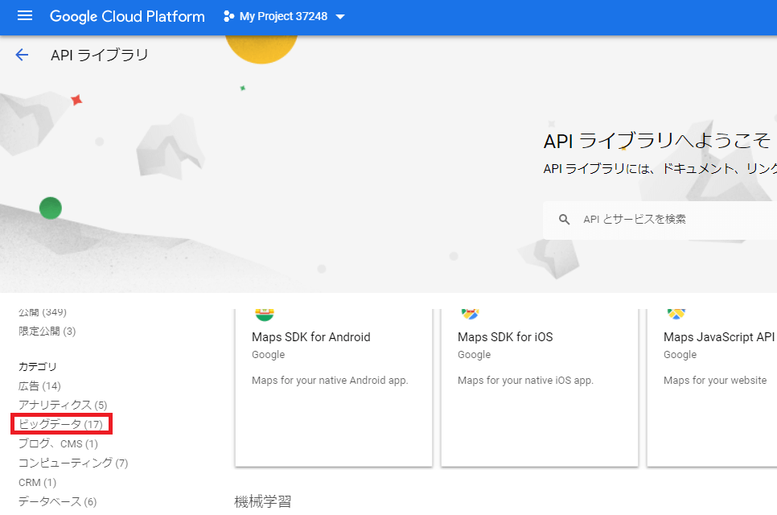Filter by 公開 (349) visibility
Image resolution: width=777 pixels, height=515 pixels.
pyautogui.click(x=43, y=312)
